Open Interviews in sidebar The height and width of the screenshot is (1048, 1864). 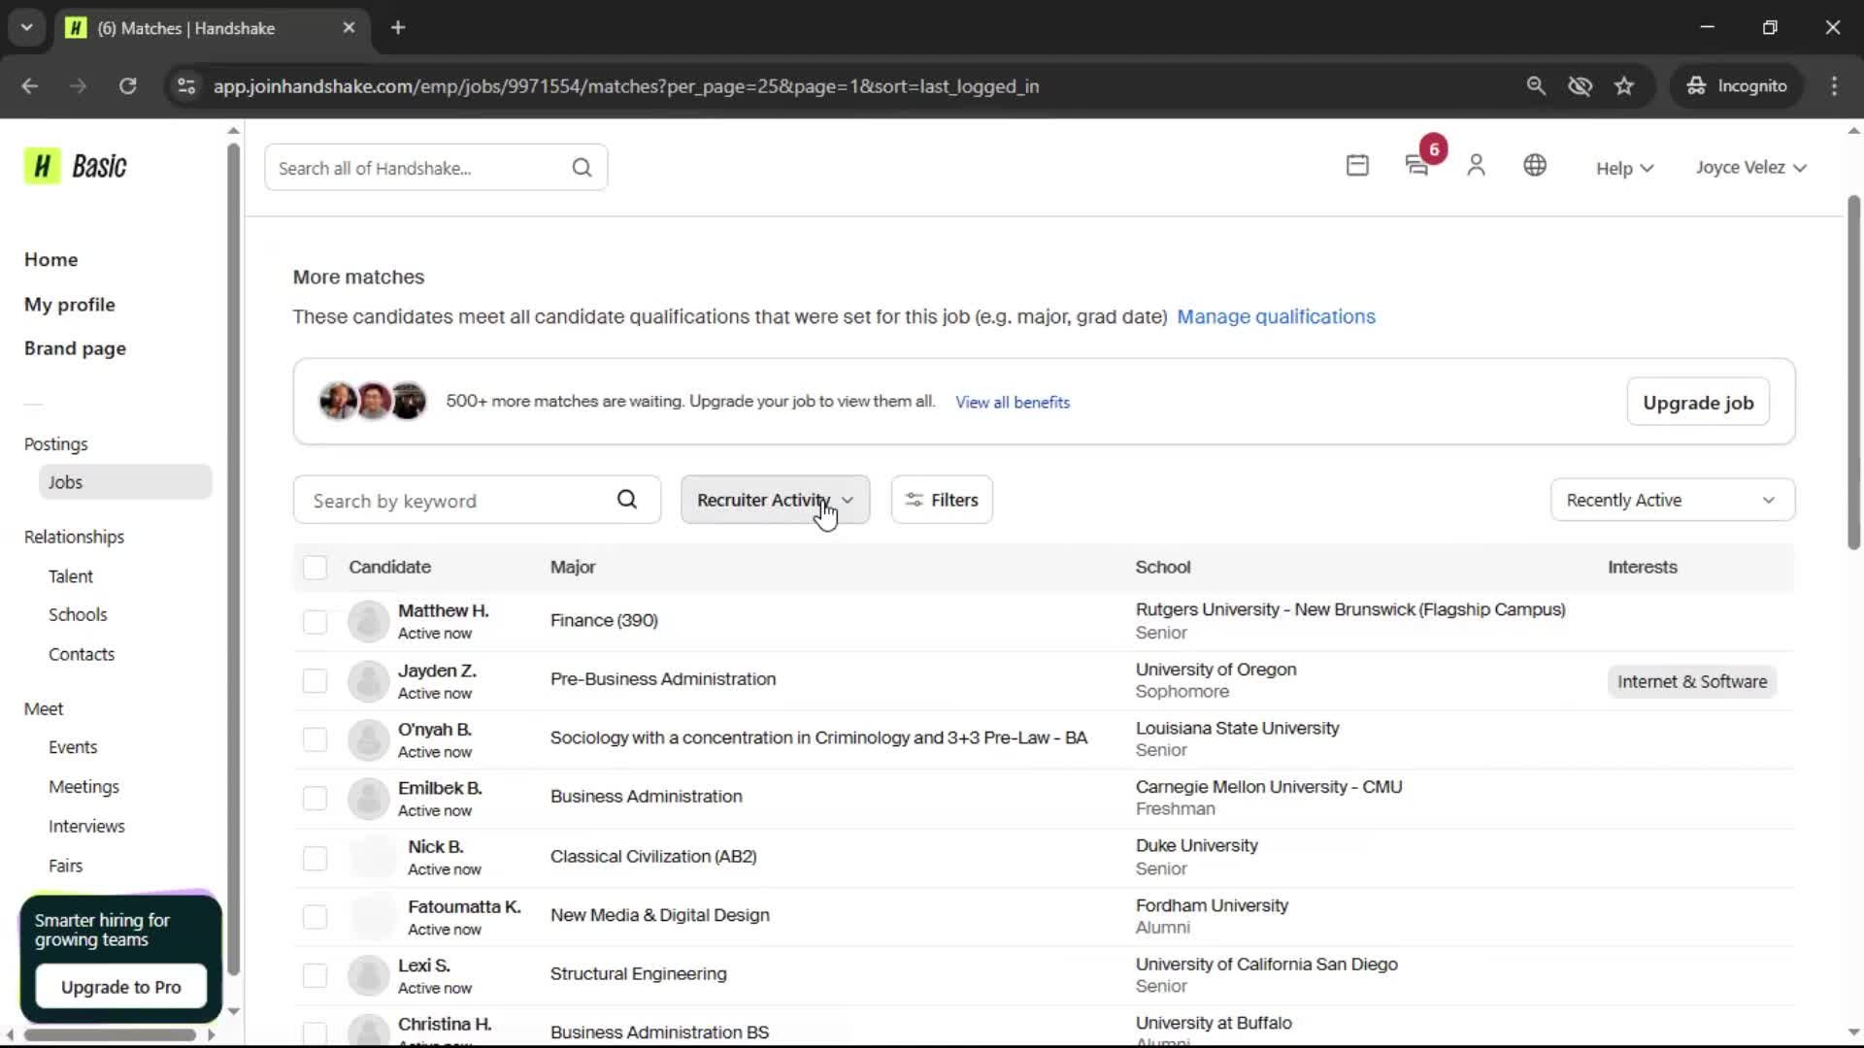[x=86, y=827]
